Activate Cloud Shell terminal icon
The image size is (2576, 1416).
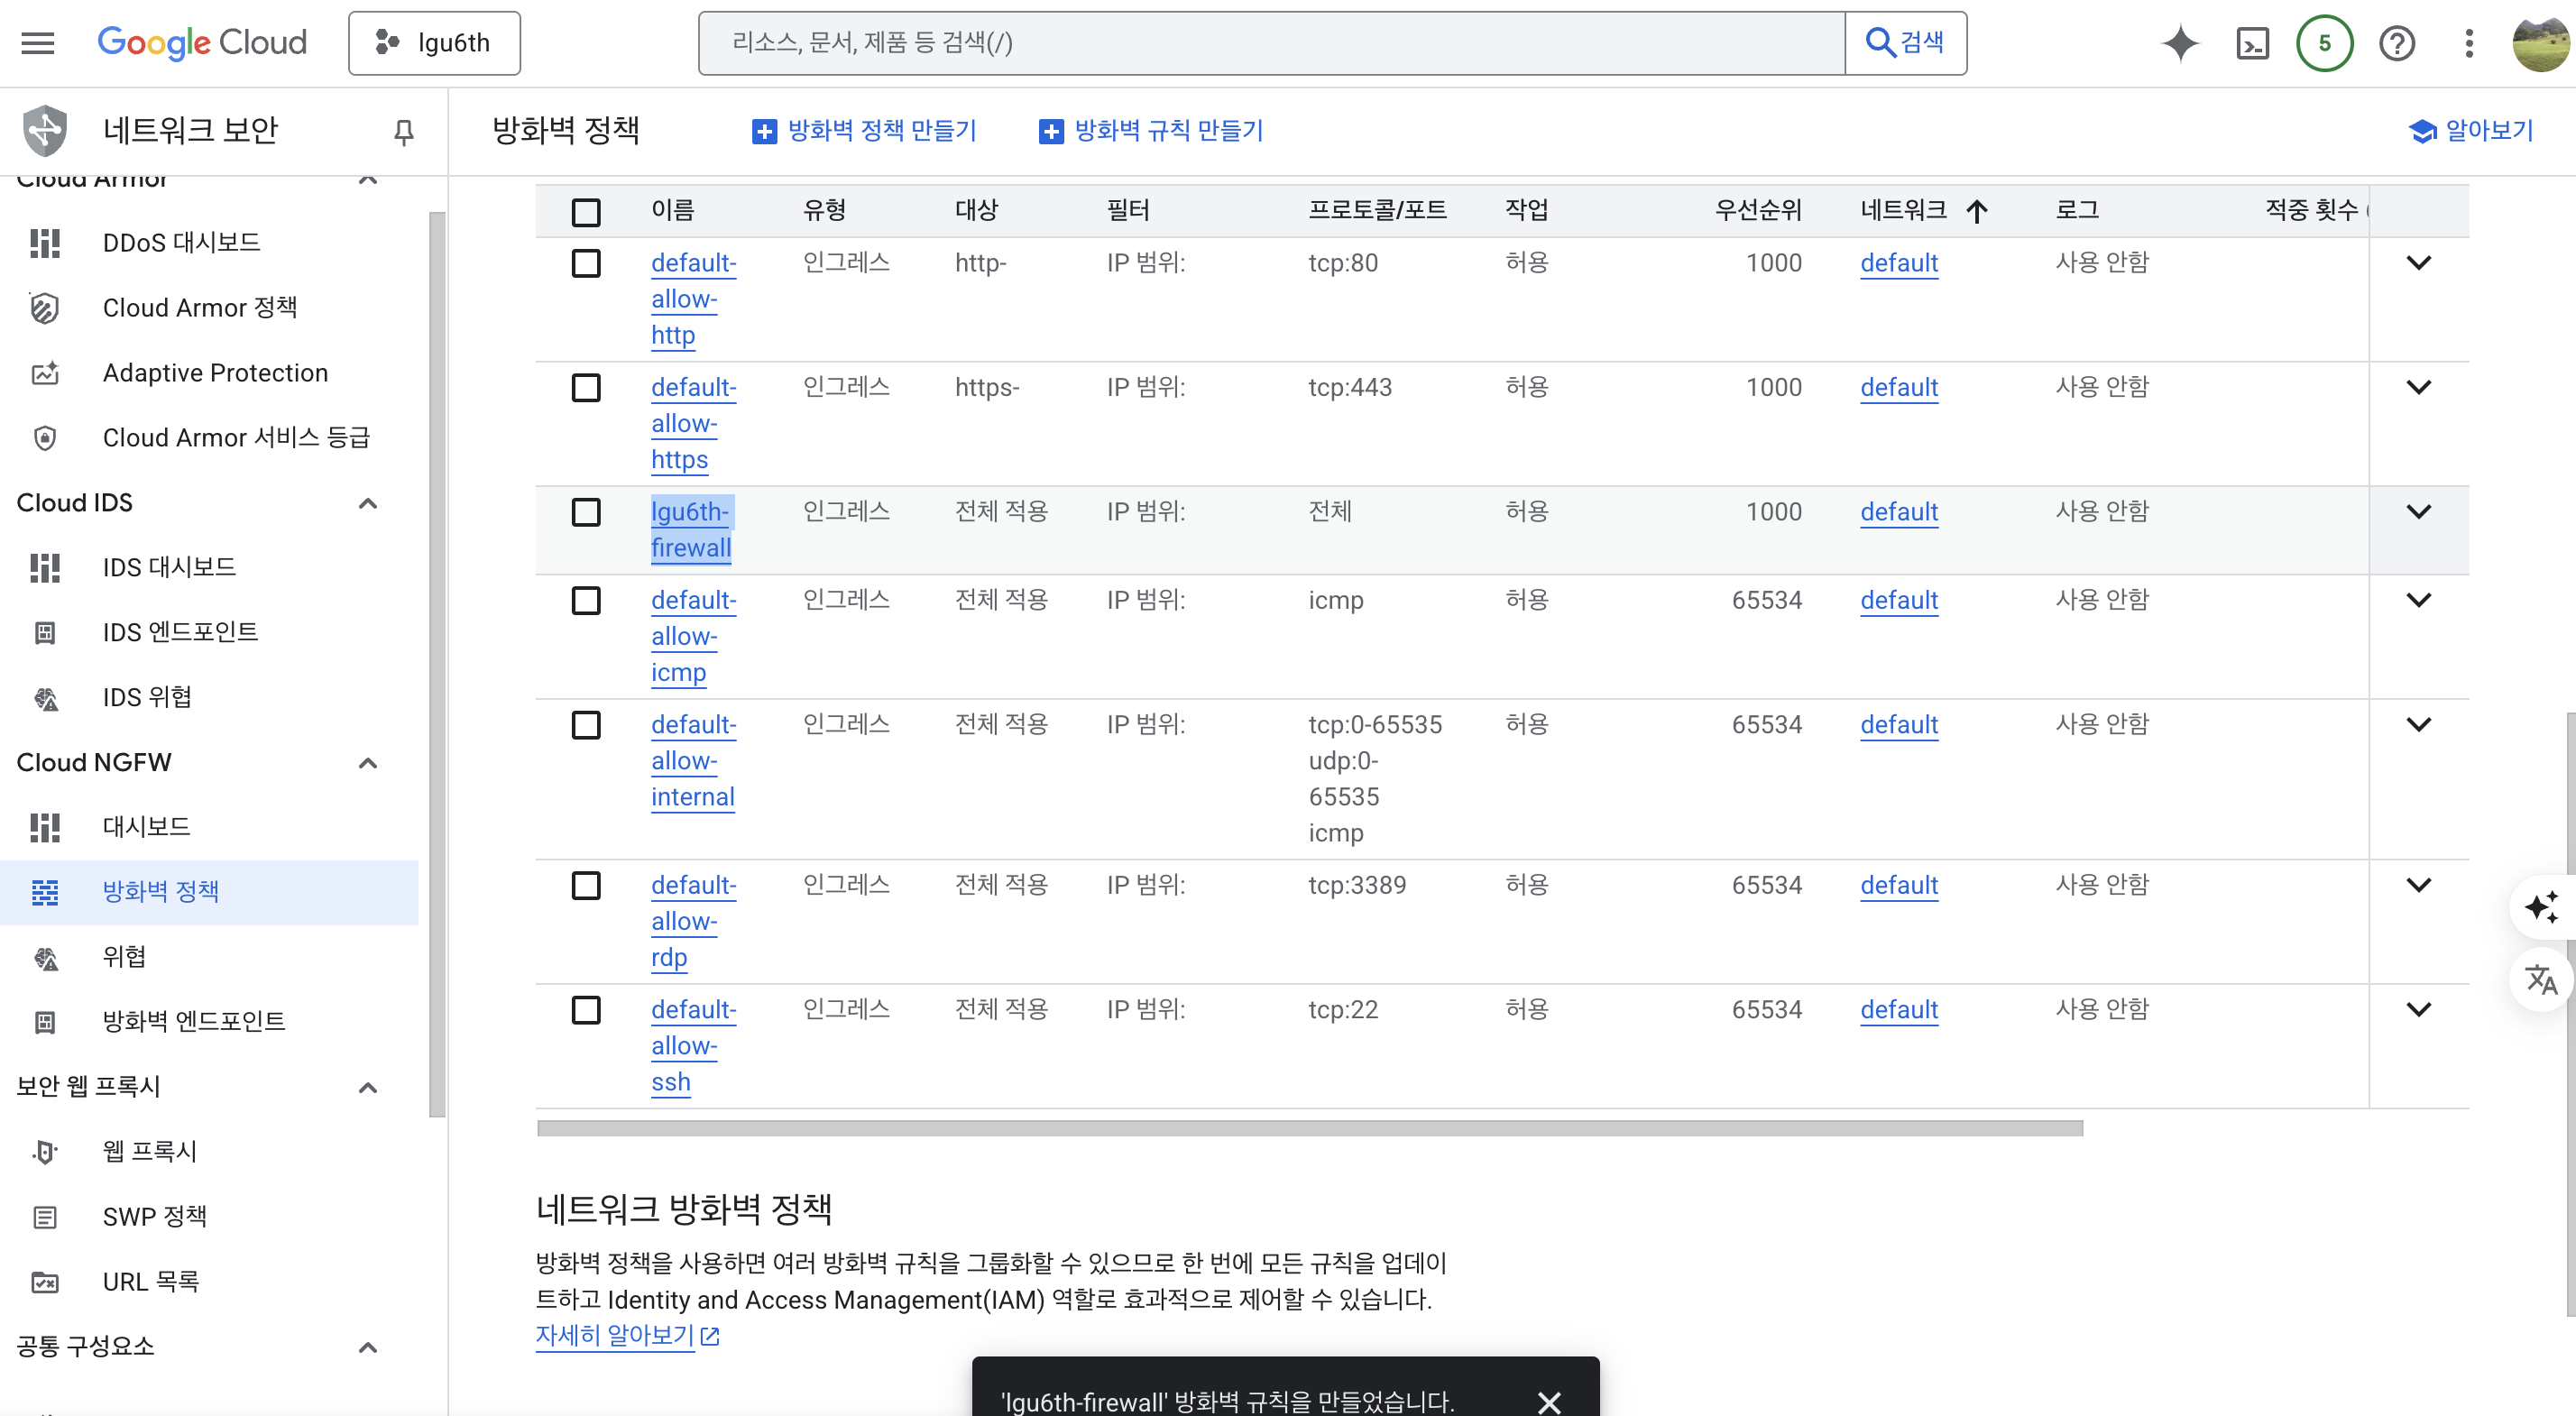2252,43
